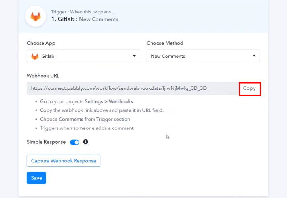
Task: Click the 'Go to your projects Settings > Webhooks' instruction
Action: [x=87, y=101]
